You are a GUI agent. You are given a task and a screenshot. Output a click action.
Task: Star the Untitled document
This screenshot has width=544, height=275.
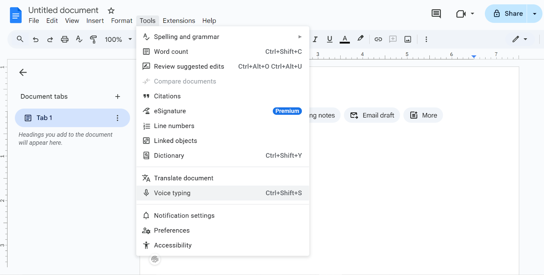pos(111,11)
